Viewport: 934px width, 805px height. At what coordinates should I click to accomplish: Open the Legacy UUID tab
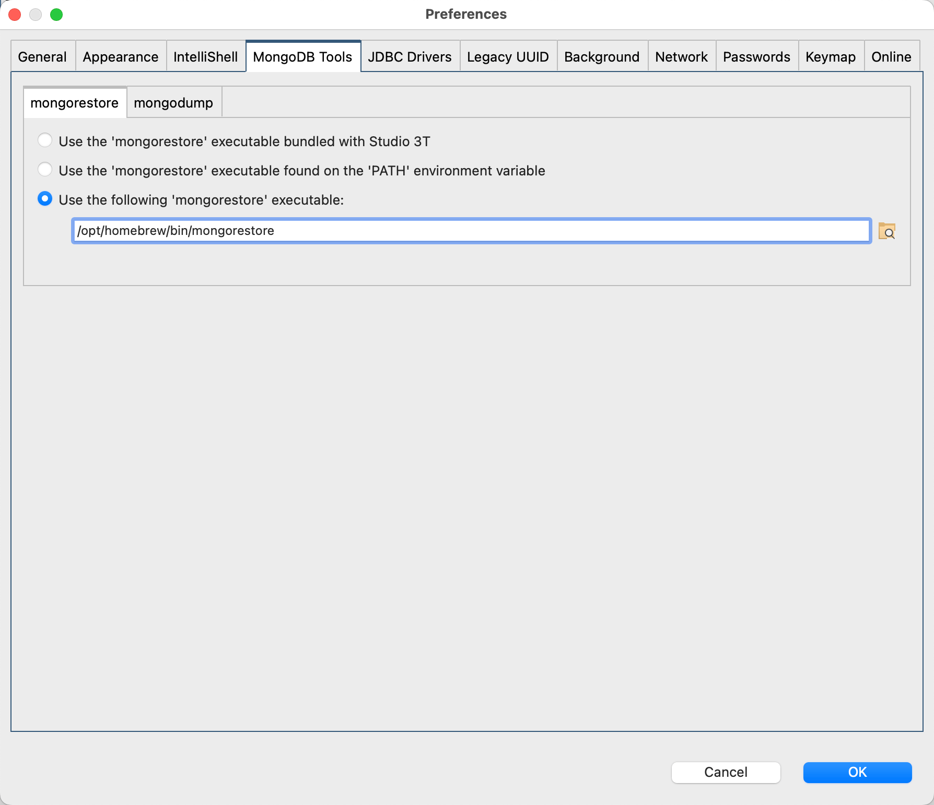point(508,57)
